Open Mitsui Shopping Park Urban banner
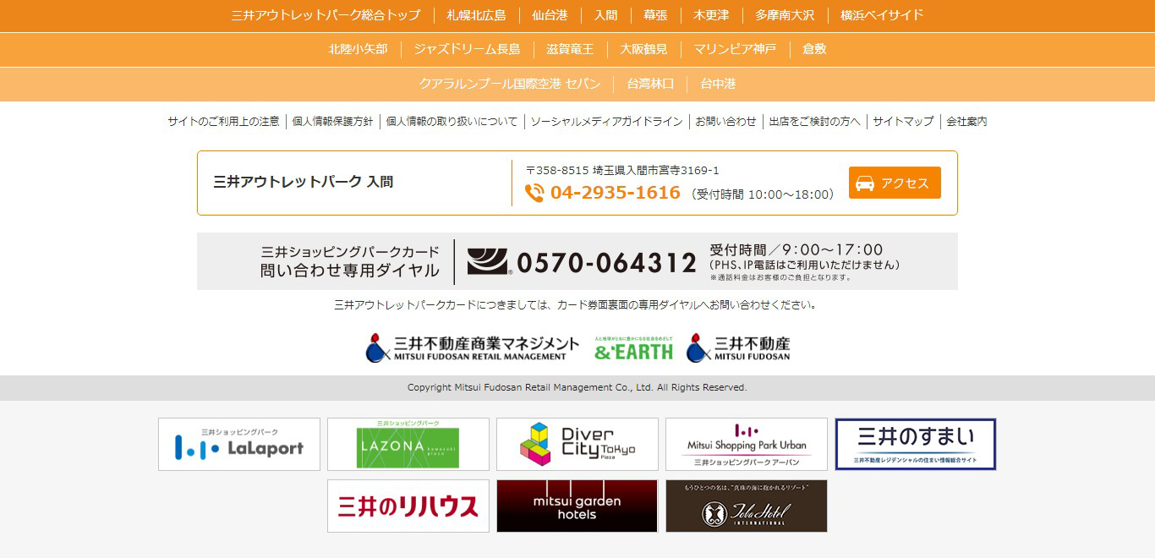This screenshot has width=1155, height=558. click(x=747, y=444)
